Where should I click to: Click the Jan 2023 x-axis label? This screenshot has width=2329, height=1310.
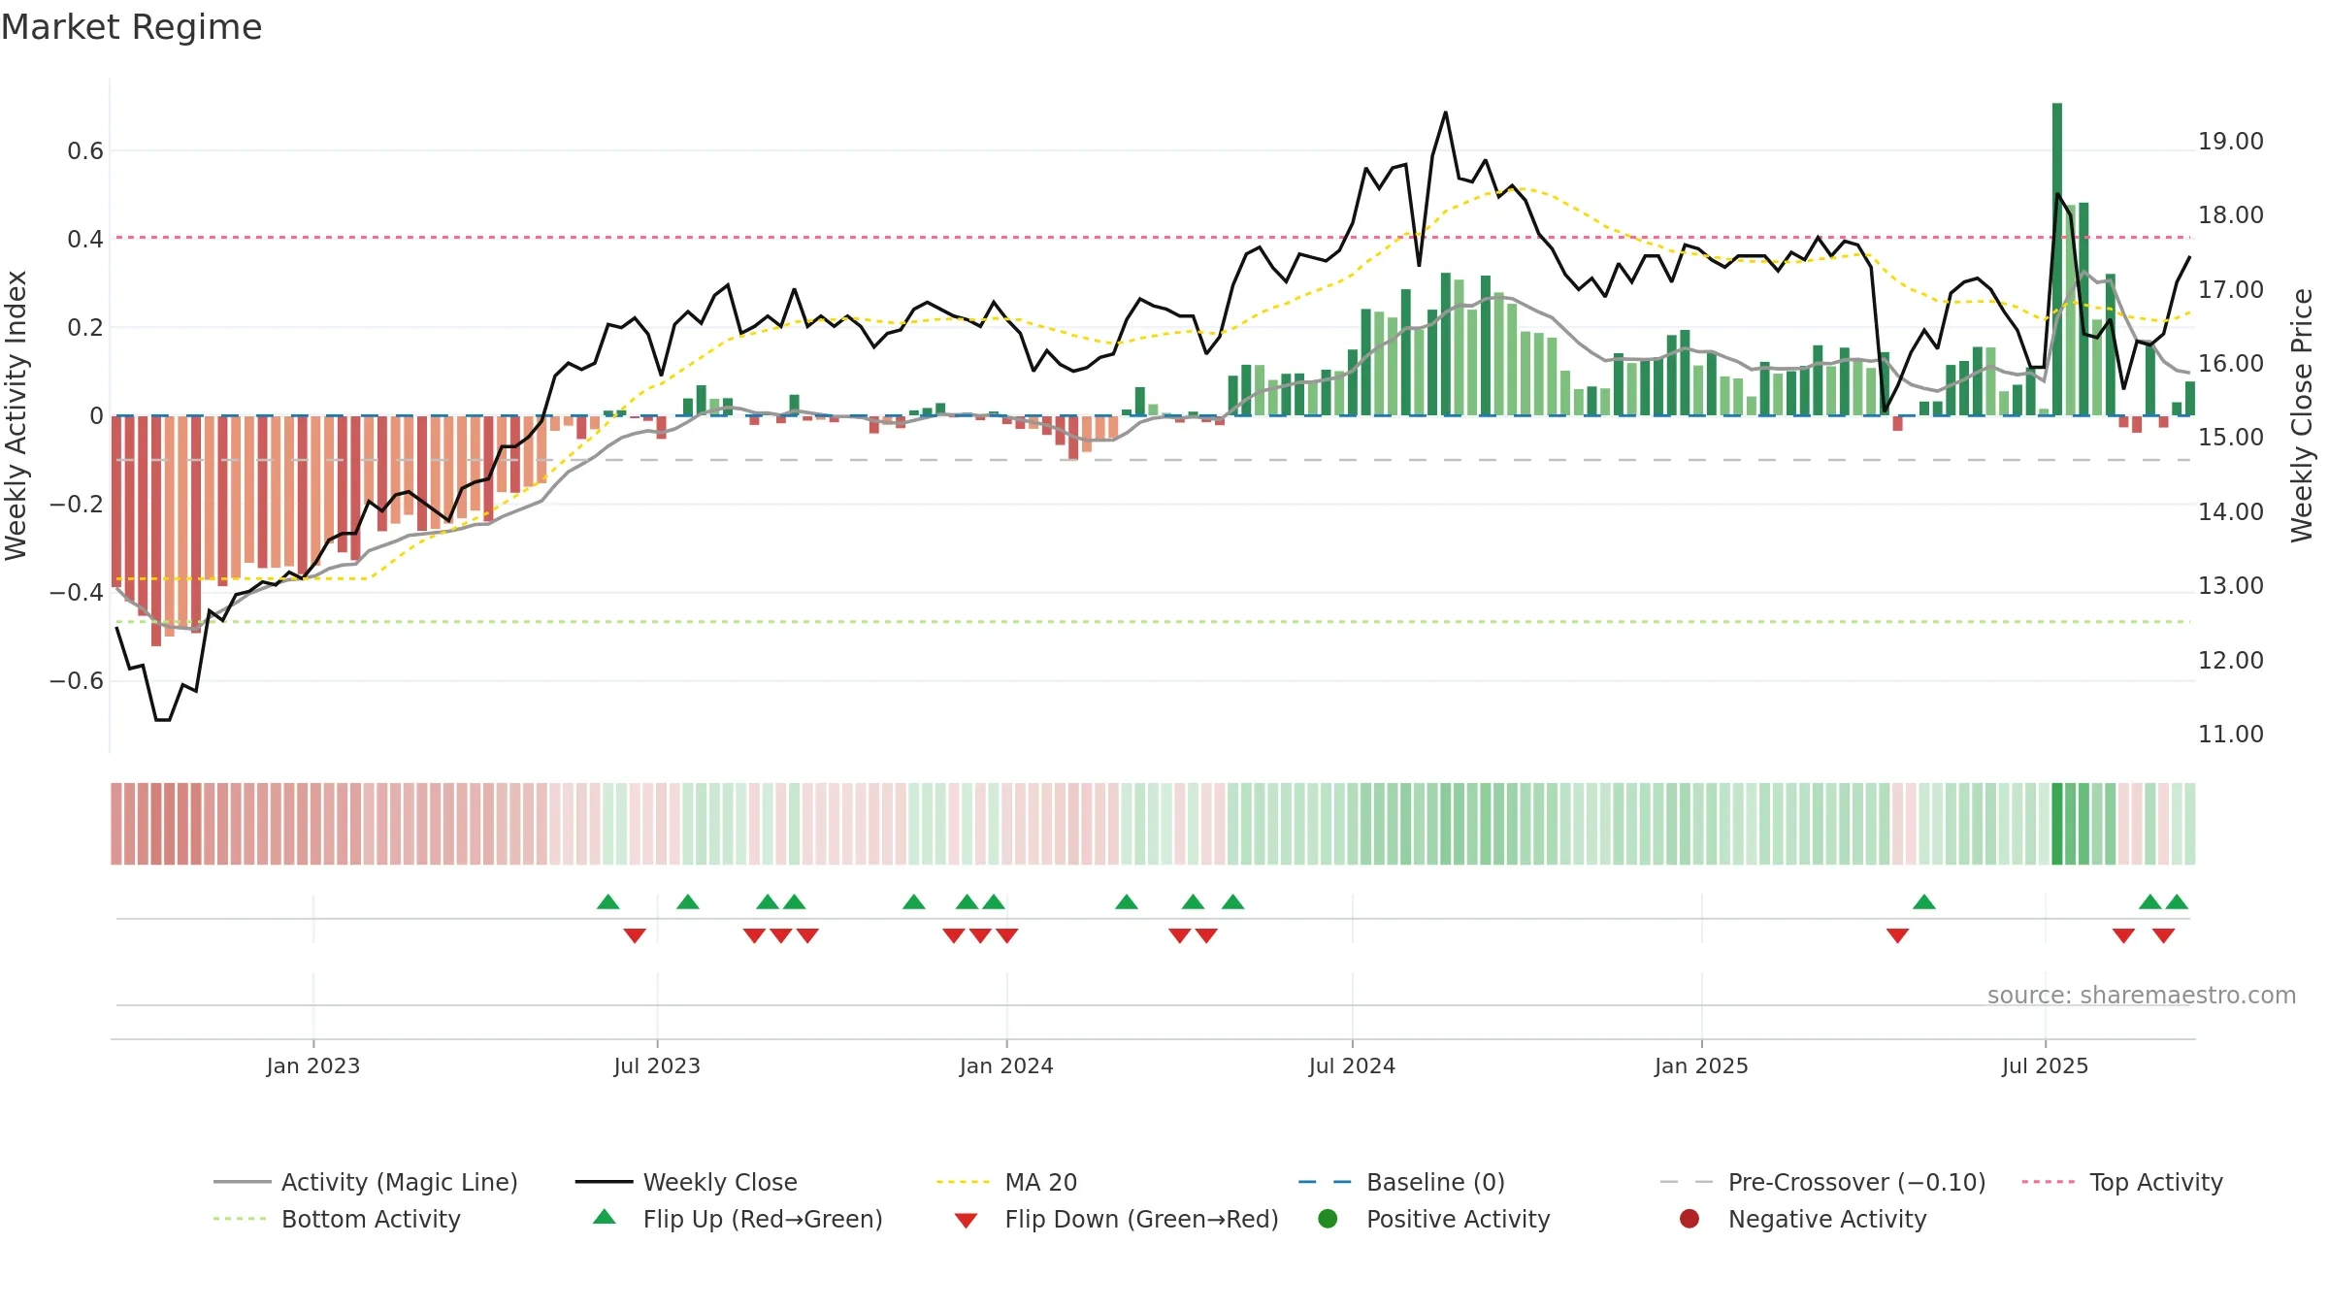313,1065
